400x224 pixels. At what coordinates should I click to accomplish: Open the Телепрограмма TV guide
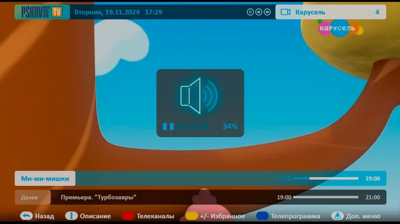pyautogui.click(x=296, y=216)
